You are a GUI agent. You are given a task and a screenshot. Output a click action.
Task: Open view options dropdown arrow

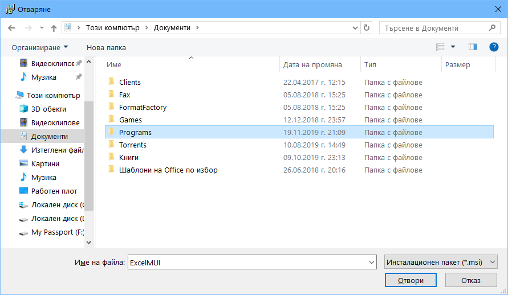[453, 47]
